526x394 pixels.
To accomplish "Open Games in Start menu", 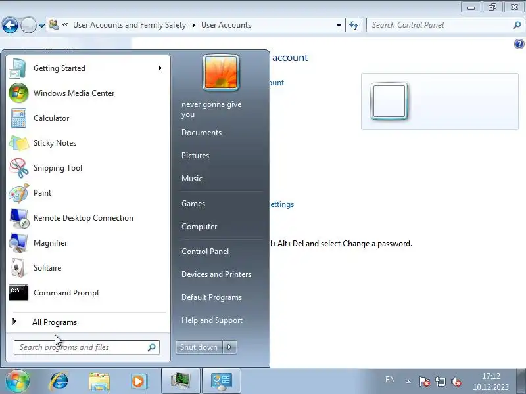I will point(193,204).
